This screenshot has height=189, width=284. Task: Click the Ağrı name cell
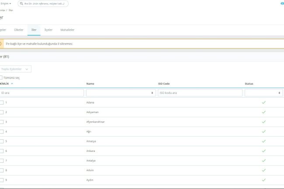coord(89,131)
